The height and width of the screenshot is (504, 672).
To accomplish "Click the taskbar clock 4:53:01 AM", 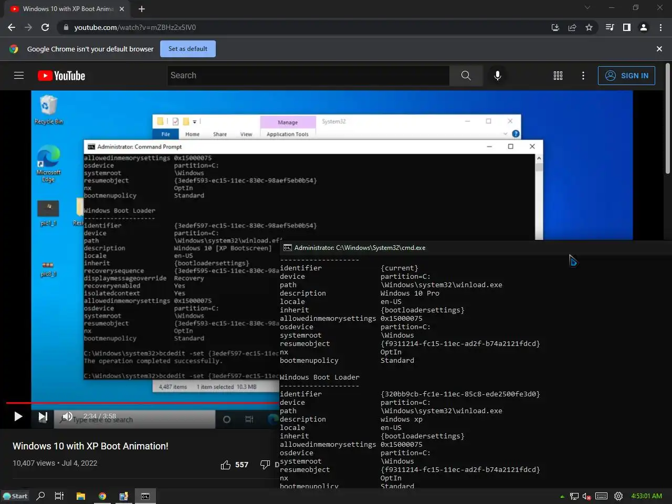I will point(646,496).
